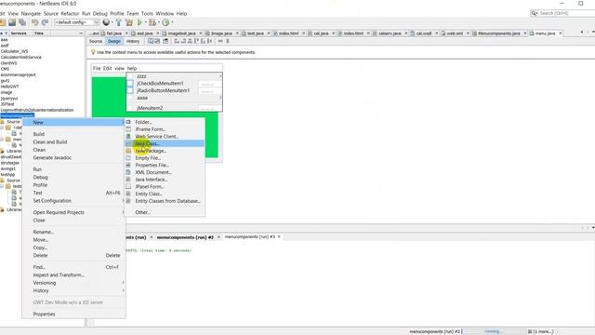Viewport: 595px width, 335px height.
Task: Click the Clean and Build icon
Action: 129,22
